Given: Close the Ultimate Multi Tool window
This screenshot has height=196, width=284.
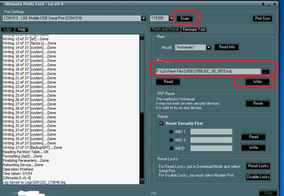Looking at the screenshot, I should (275, 4).
